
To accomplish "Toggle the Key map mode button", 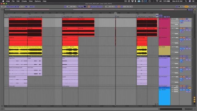I will point(182,6).
